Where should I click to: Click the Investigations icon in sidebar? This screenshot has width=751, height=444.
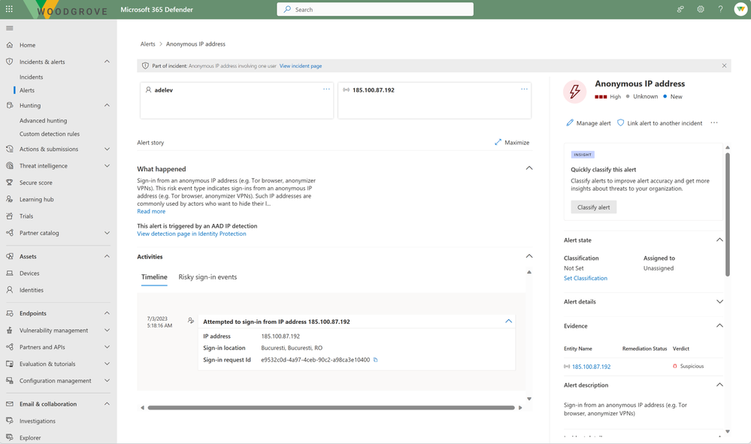[10, 421]
